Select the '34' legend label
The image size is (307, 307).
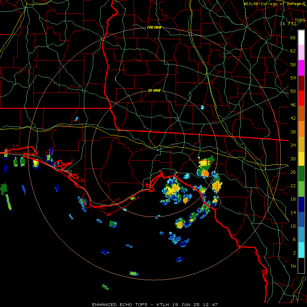pos(293,145)
